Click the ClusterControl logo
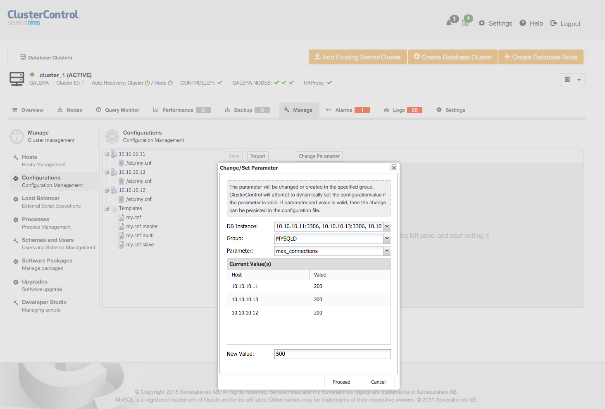Image resolution: width=605 pixels, height=409 pixels. [43, 17]
